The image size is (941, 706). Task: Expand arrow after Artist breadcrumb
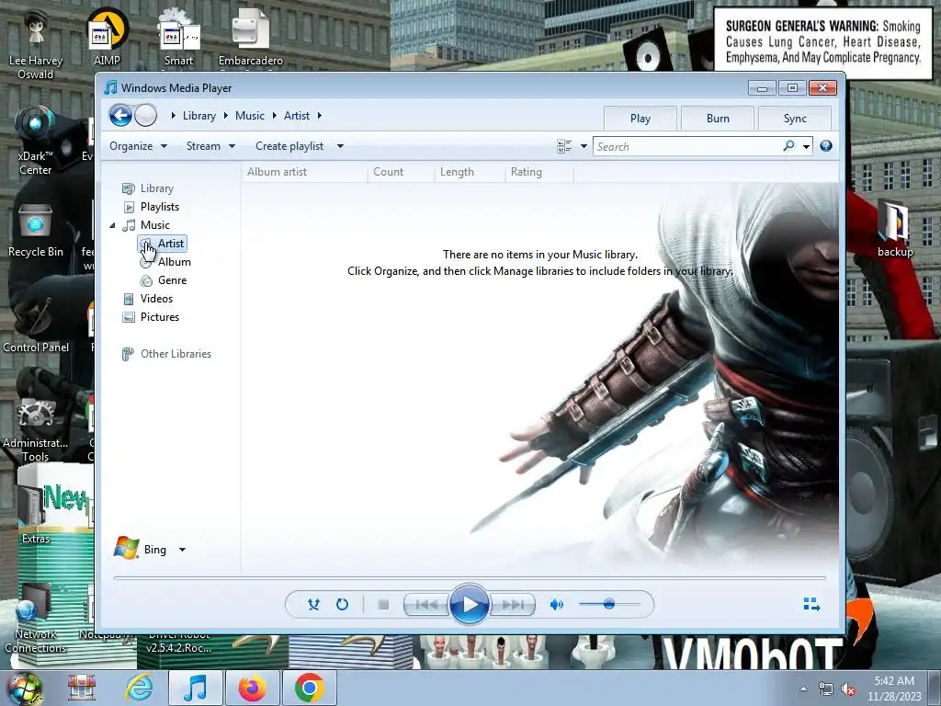[319, 115]
